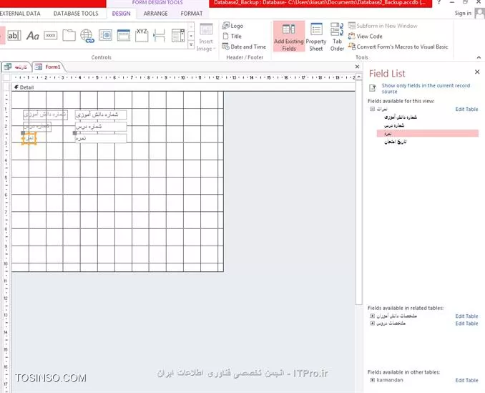The height and width of the screenshot is (393, 485).
Task: Open the Property Sheet
Action: [316, 37]
